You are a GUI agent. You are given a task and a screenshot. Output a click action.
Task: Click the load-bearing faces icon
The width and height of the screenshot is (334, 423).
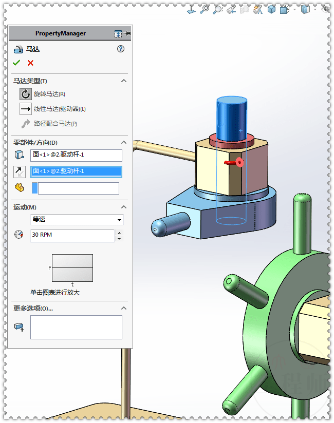coord(19,327)
